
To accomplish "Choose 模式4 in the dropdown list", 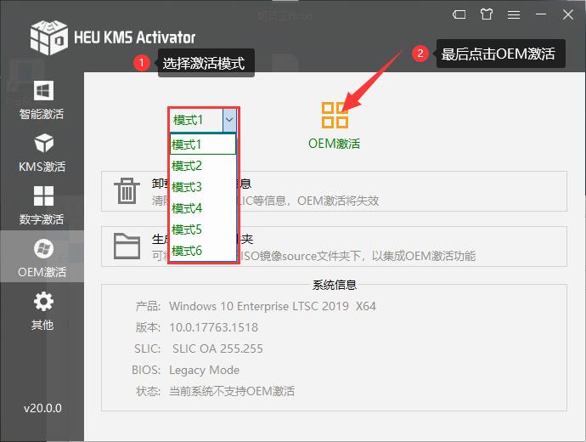I will (203, 208).
